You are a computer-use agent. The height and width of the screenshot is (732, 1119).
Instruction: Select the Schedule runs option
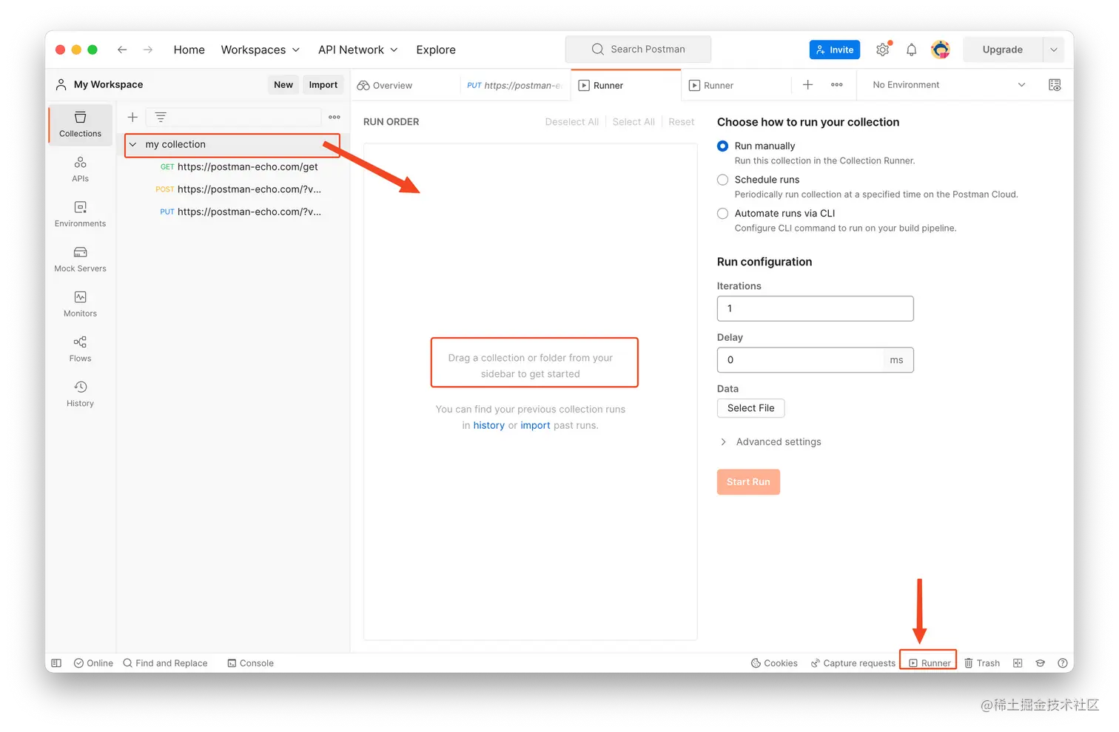point(723,180)
